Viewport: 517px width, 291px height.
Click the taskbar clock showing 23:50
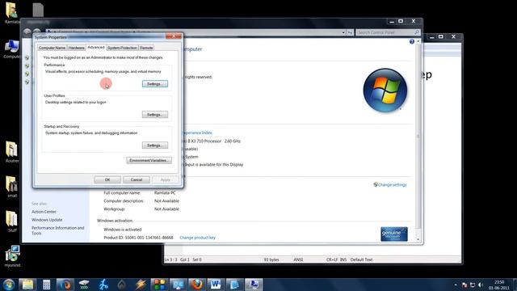coord(499,285)
